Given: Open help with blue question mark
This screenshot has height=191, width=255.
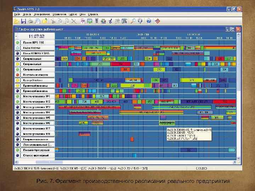Looking at the screenshot, I should click(149, 21).
